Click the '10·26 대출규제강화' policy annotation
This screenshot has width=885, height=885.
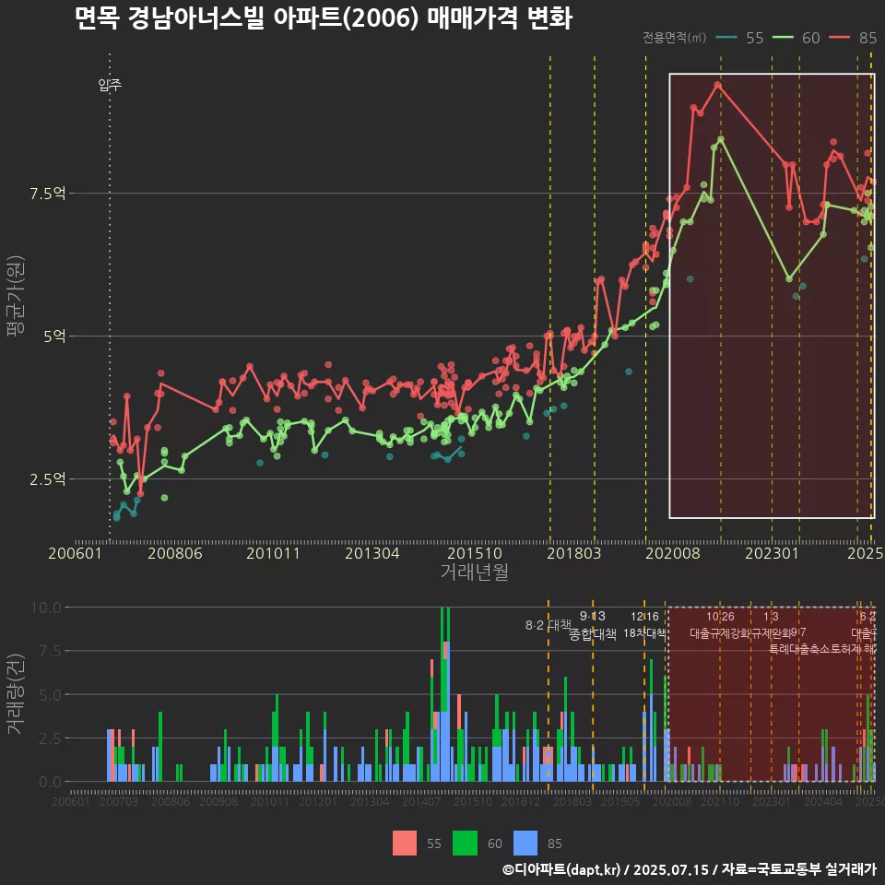tap(720, 625)
